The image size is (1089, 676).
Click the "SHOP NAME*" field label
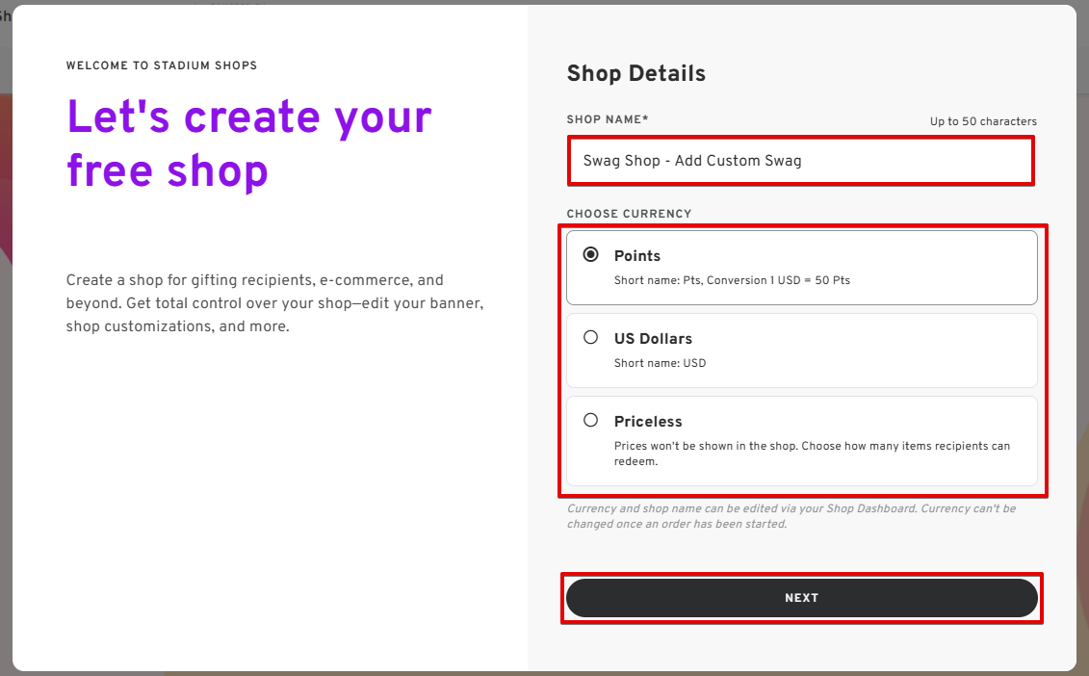pos(608,119)
